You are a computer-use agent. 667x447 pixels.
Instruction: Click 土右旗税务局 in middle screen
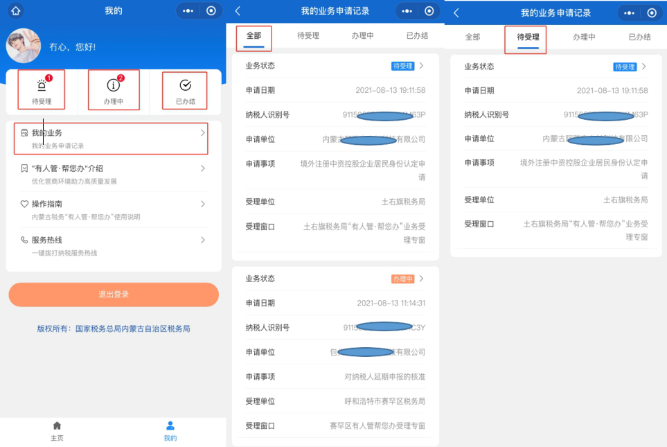pos(403,202)
